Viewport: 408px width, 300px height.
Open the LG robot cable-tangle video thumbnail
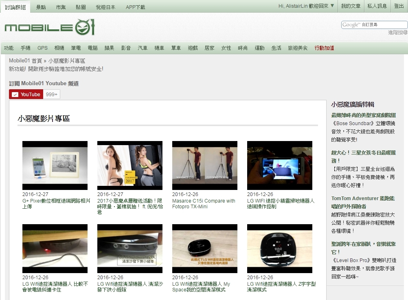[x=55, y=249]
